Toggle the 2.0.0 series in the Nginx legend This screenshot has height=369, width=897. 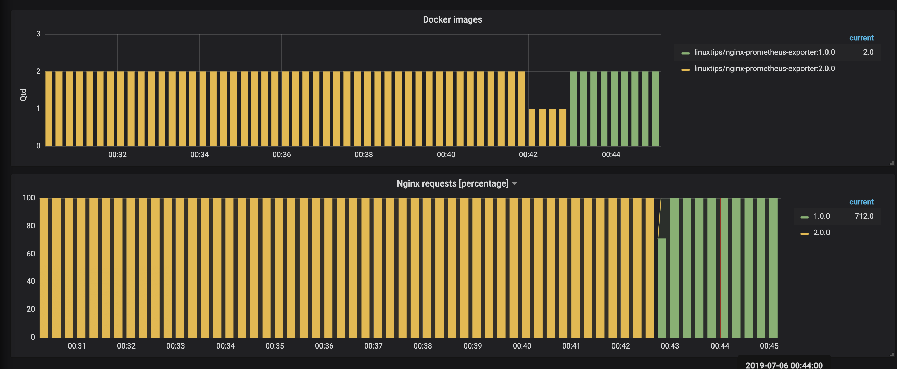(x=821, y=232)
